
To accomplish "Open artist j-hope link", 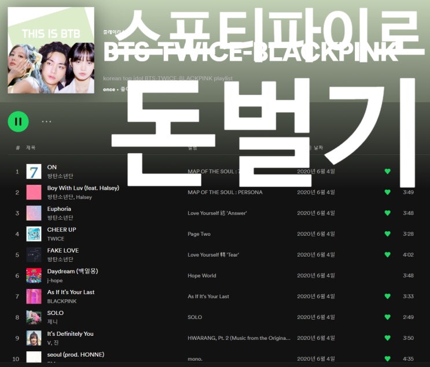I will 55,280.
